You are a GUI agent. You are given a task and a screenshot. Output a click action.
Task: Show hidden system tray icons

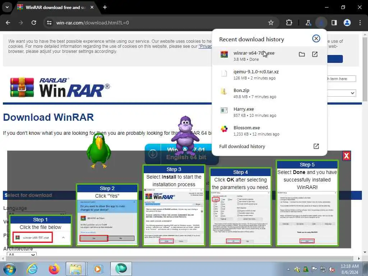[289, 270]
